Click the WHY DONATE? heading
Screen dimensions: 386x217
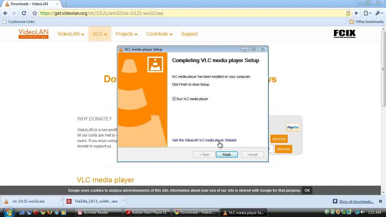pos(94,119)
